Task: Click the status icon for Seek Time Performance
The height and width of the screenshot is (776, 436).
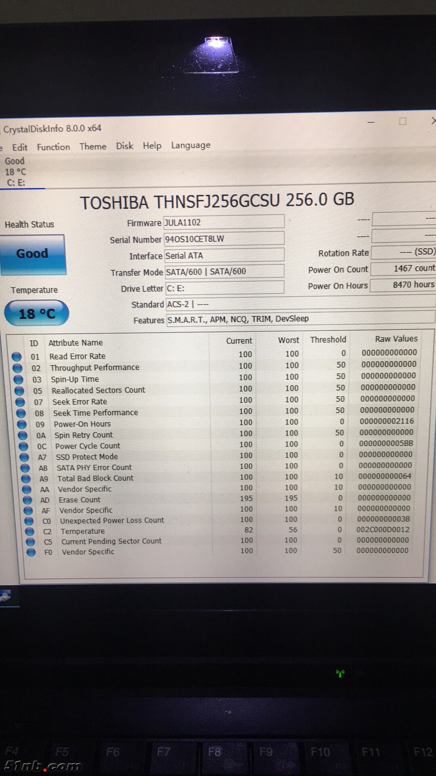Action: point(21,413)
